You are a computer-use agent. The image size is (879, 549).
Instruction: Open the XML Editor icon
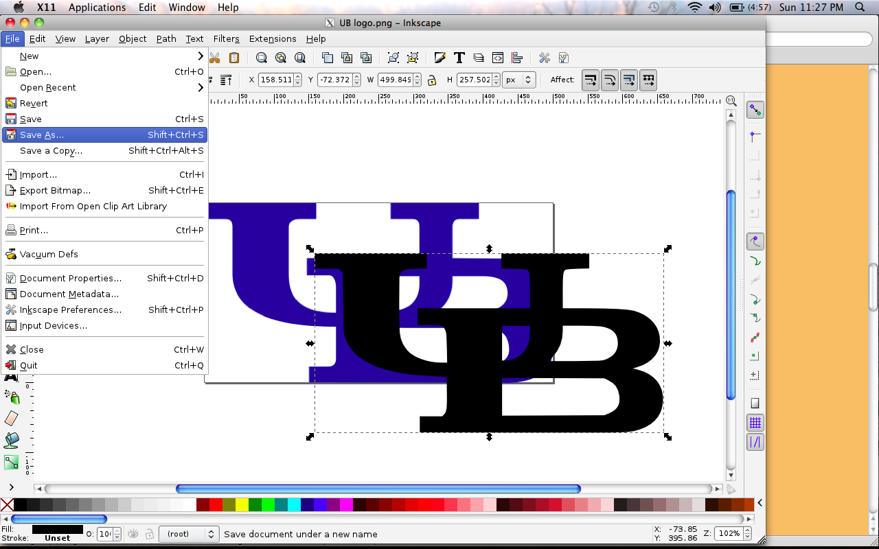(x=498, y=58)
